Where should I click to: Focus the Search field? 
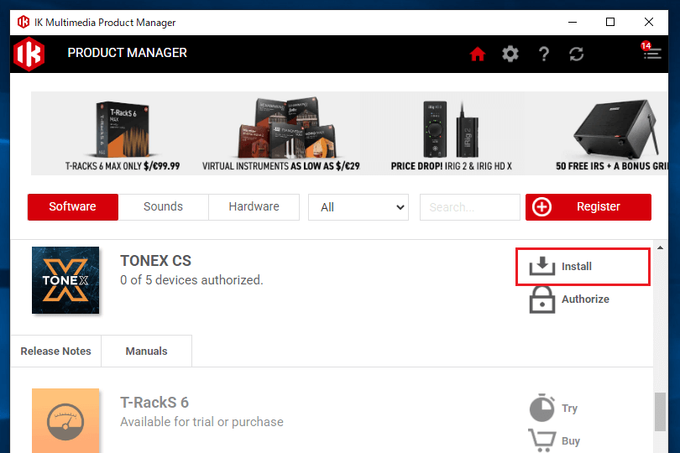click(469, 207)
